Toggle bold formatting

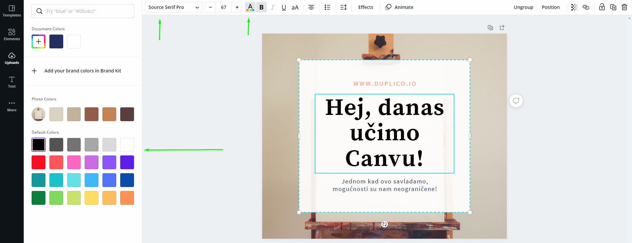261,7
